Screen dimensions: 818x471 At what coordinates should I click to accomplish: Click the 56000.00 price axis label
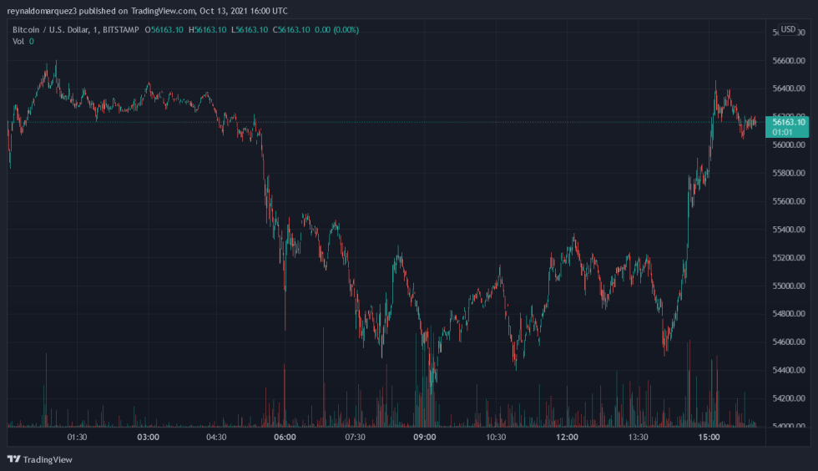789,144
